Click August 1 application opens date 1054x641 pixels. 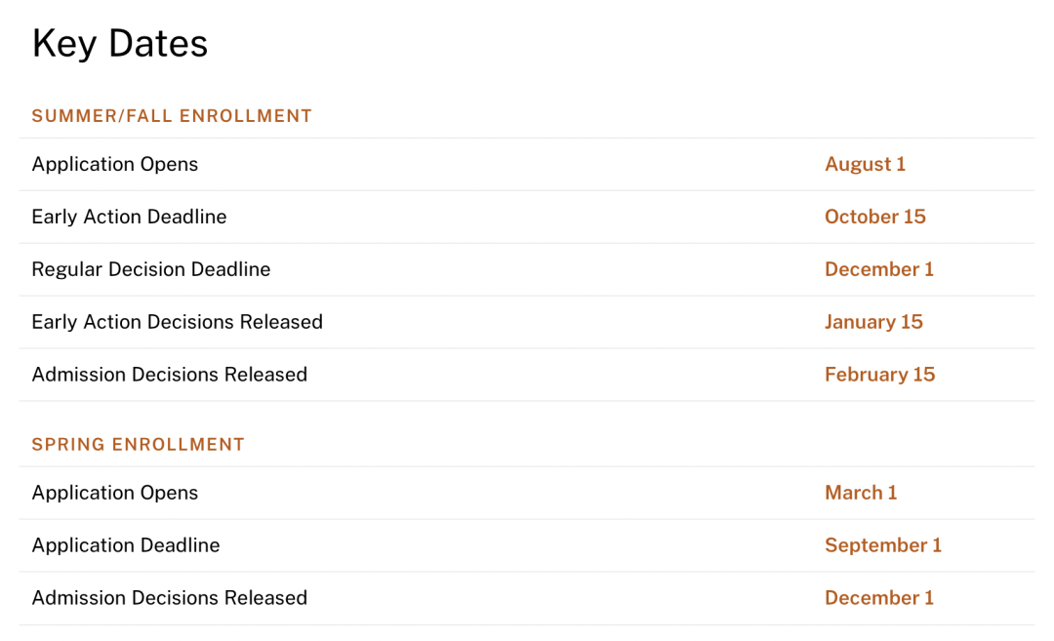click(865, 165)
